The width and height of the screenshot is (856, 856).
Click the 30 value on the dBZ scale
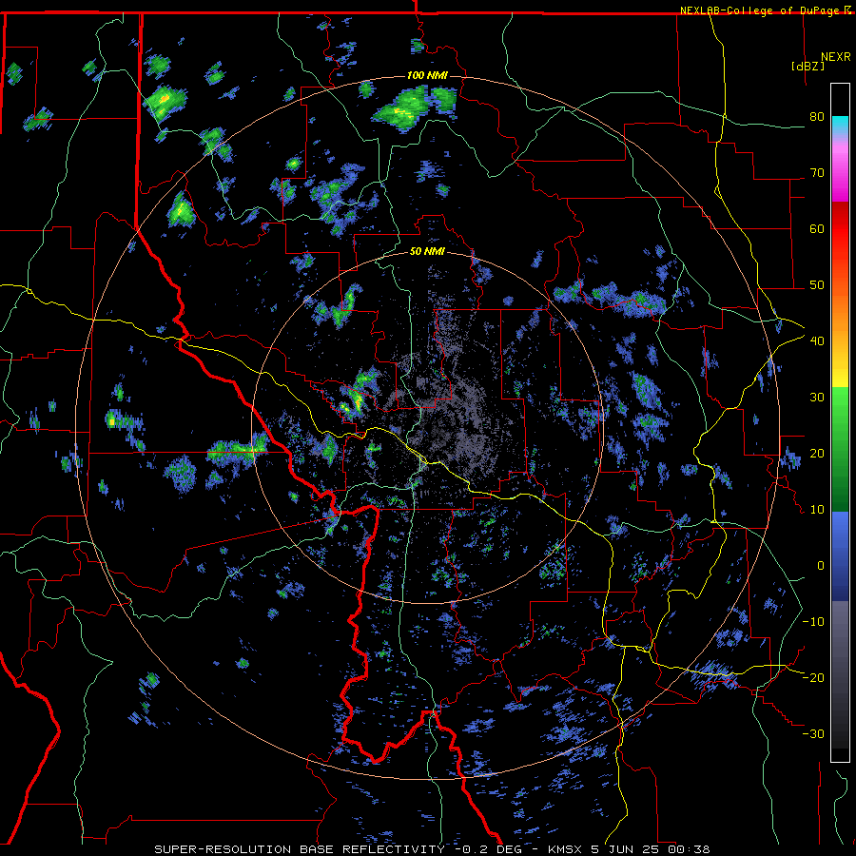(x=817, y=398)
